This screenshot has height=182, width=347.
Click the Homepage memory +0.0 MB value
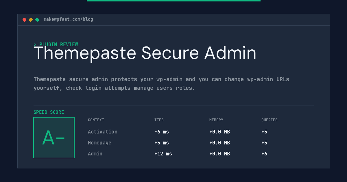pyautogui.click(x=219, y=143)
